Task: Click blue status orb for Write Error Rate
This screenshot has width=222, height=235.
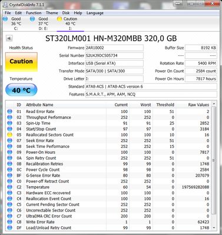Action: [9, 222]
